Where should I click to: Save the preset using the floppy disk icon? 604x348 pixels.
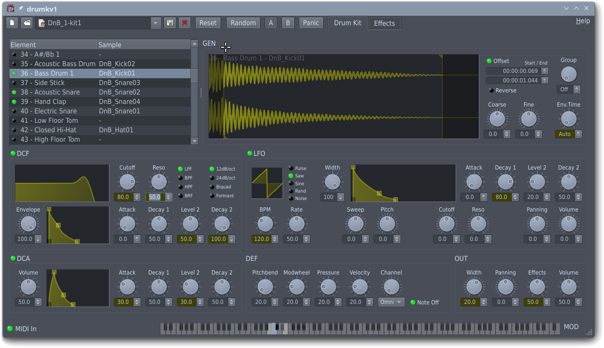pos(169,23)
